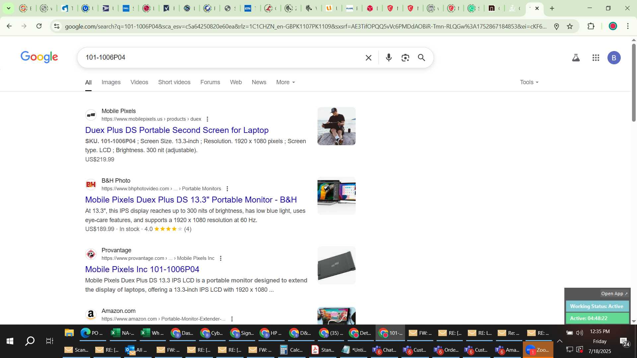Select the All results tab
The width and height of the screenshot is (637, 358).
(x=88, y=82)
